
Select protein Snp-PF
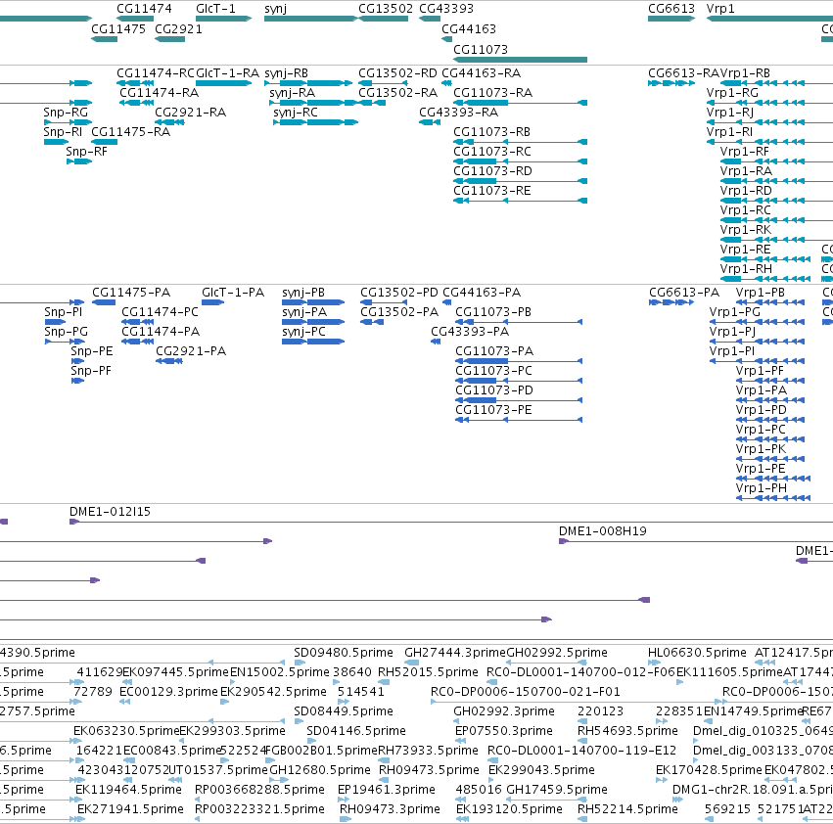tap(91, 372)
